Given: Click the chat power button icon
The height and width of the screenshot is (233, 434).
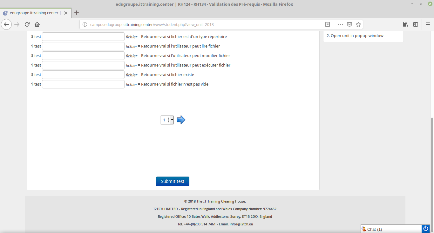Looking at the screenshot, I should (x=426, y=229).
